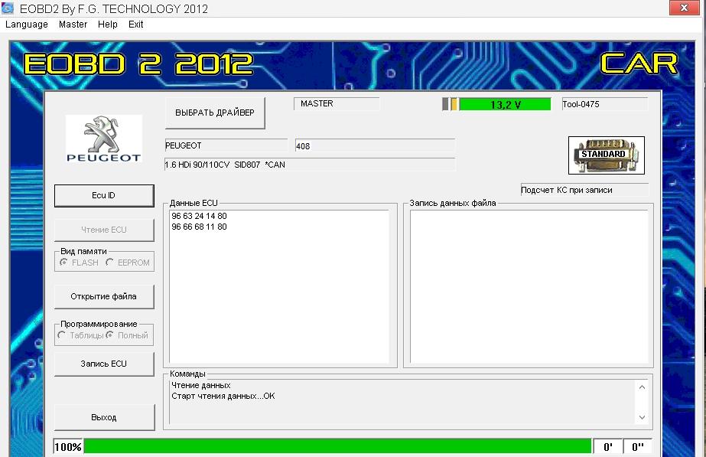Click the Запись ECU button

104,364
